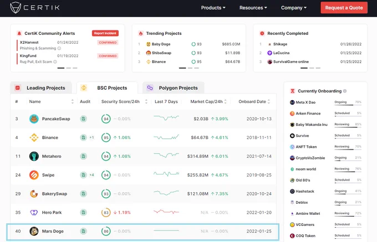Click the Meta X Dao progress bar

(x=348, y=105)
